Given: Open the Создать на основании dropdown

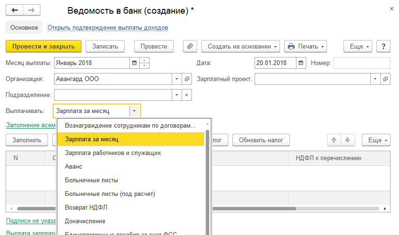Looking at the screenshot, I should (x=241, y=46).
